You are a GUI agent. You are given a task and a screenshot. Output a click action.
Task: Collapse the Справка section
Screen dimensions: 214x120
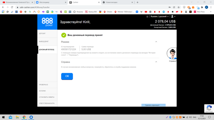(x=156, y=62)
